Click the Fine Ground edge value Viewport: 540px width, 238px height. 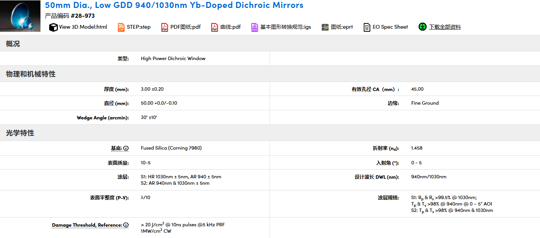point(425,103)
